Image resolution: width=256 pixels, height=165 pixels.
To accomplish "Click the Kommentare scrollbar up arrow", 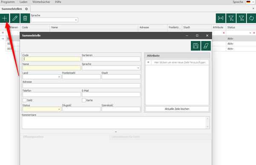I will (x=207, y=119).
